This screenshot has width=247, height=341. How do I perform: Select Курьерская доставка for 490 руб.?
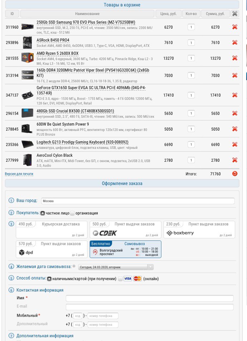coord(52,229)
